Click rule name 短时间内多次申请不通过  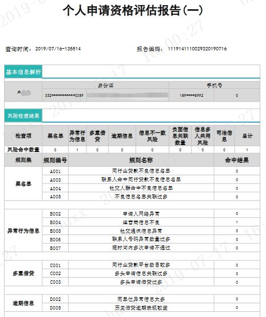point(141,248)
